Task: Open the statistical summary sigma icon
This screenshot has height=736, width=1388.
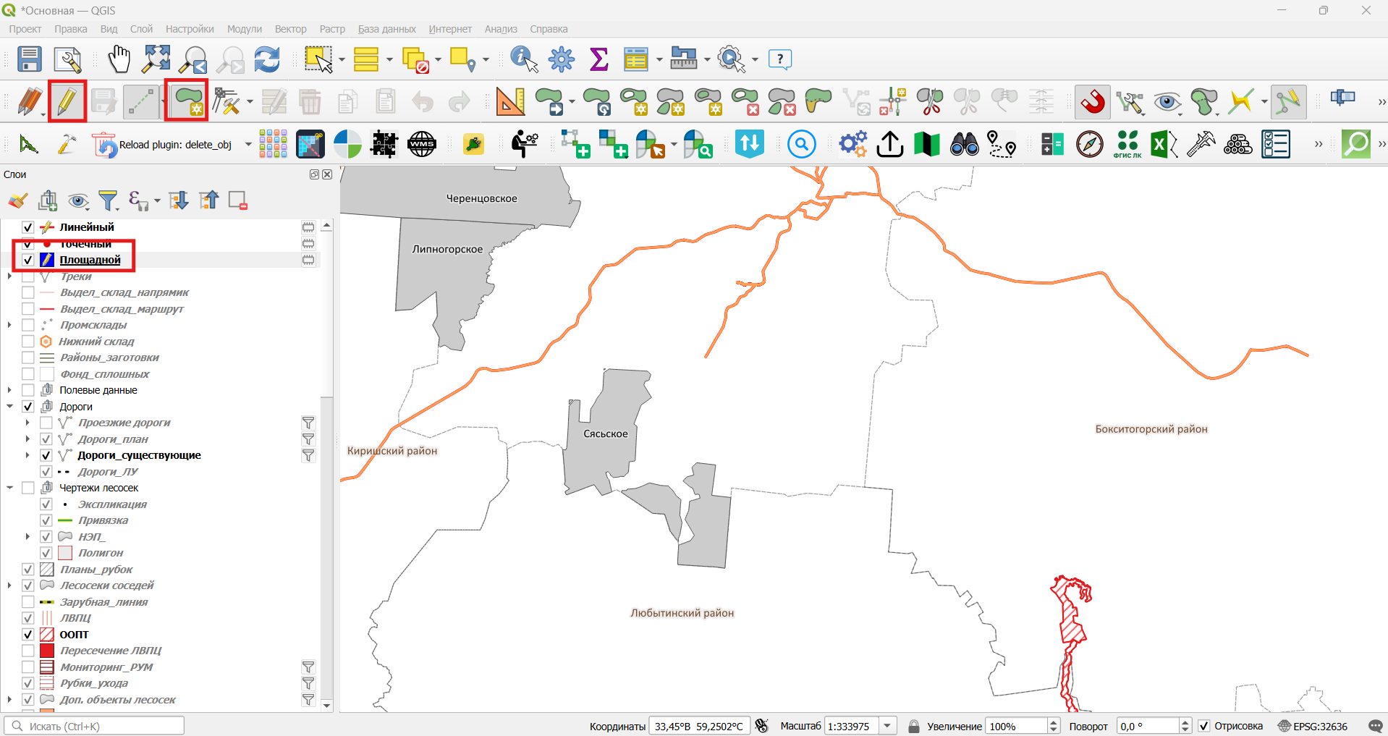Action: pyautogui.click(x=598, y=59)
